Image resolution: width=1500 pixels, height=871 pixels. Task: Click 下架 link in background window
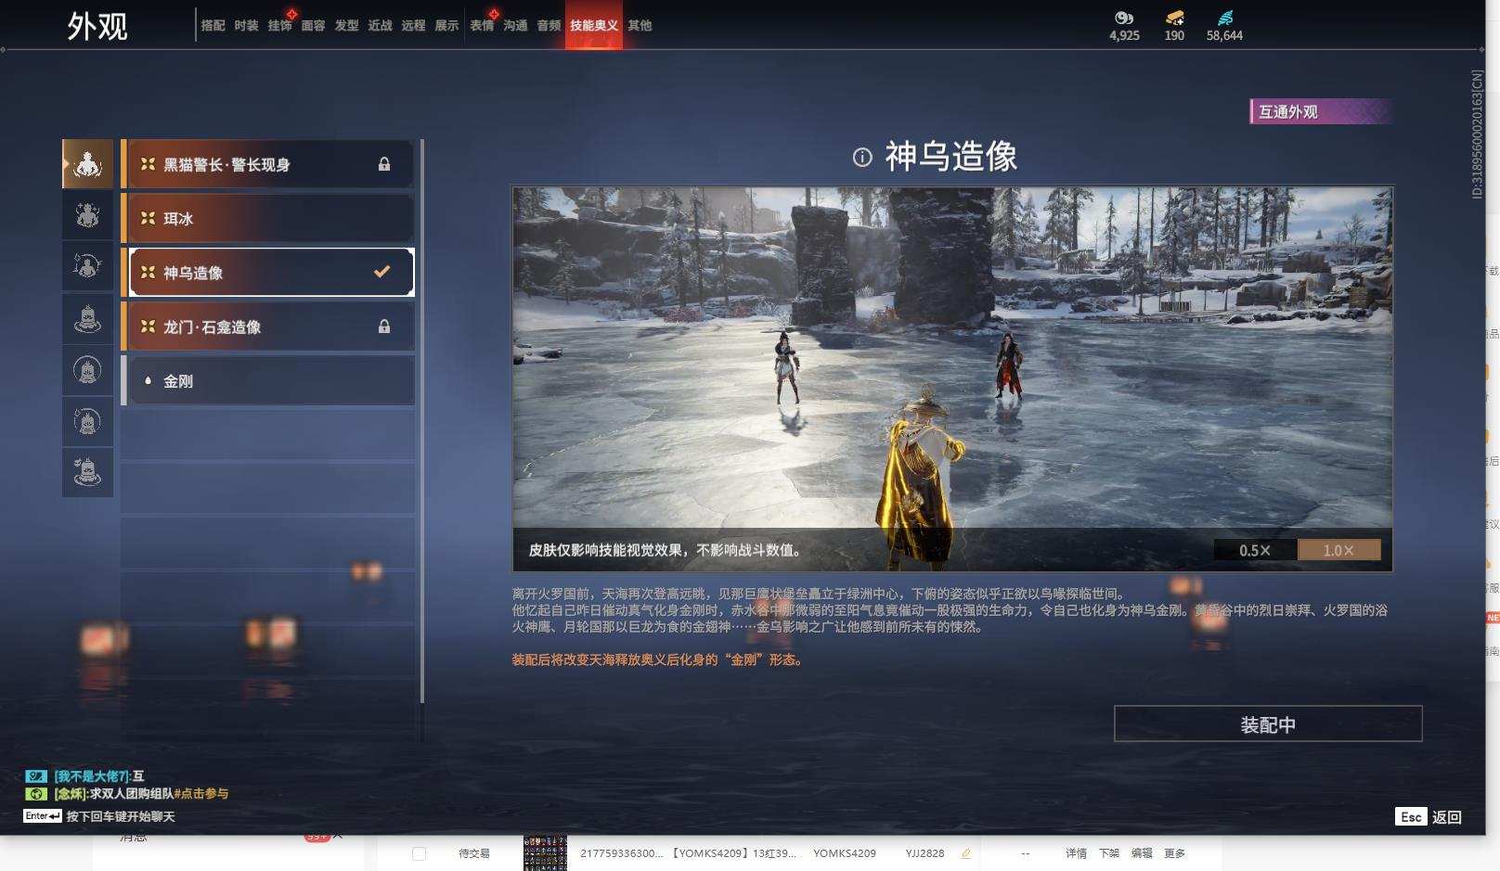[1109, 853]
